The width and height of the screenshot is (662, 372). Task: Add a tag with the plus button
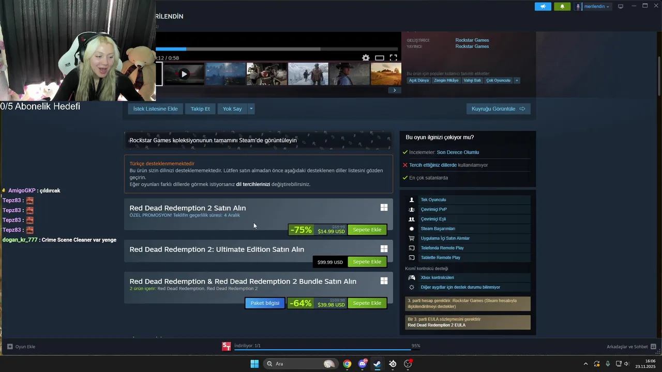pyautogui.click(x=517, y=81)
